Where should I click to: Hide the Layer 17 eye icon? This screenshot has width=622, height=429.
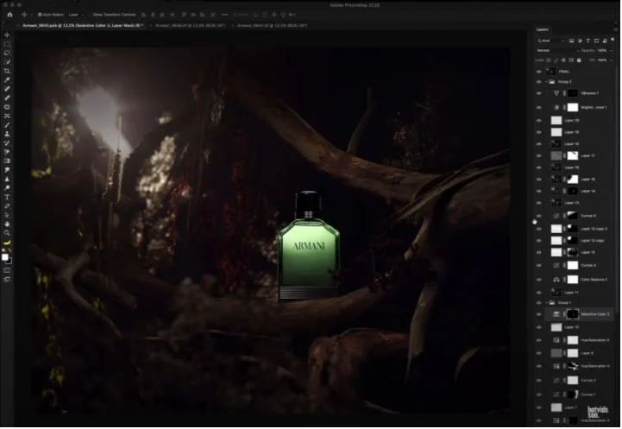539,156
